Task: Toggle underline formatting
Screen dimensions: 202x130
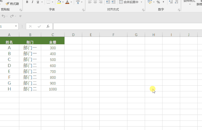Action: [x=38, y=2]
